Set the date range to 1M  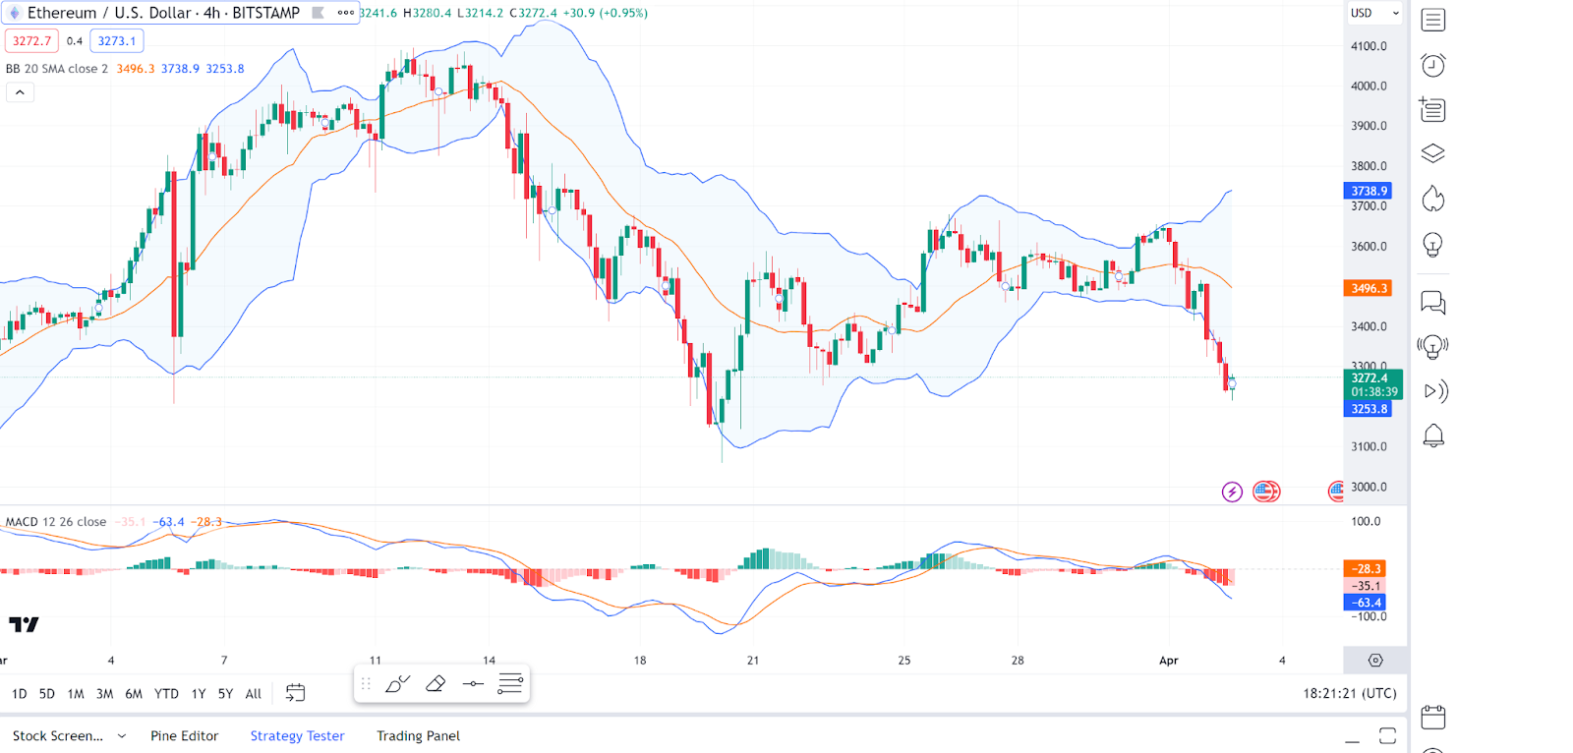click(76, 693)
